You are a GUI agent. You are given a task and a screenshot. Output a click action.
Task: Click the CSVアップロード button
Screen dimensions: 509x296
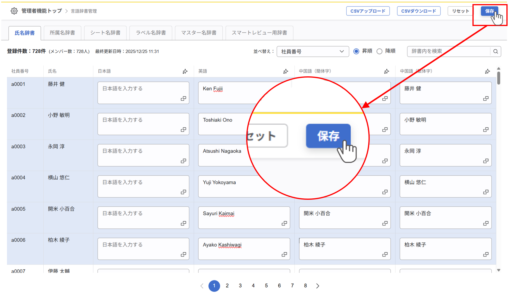pos(368,11)
